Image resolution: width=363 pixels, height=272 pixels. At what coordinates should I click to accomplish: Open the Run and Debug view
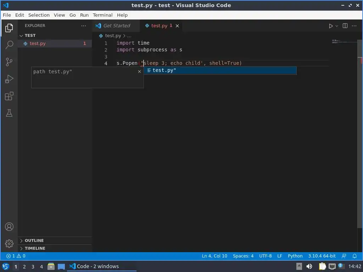coord(9,79)
